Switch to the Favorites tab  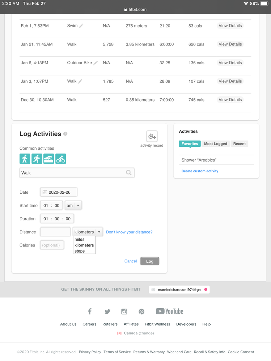coord(190,144)
